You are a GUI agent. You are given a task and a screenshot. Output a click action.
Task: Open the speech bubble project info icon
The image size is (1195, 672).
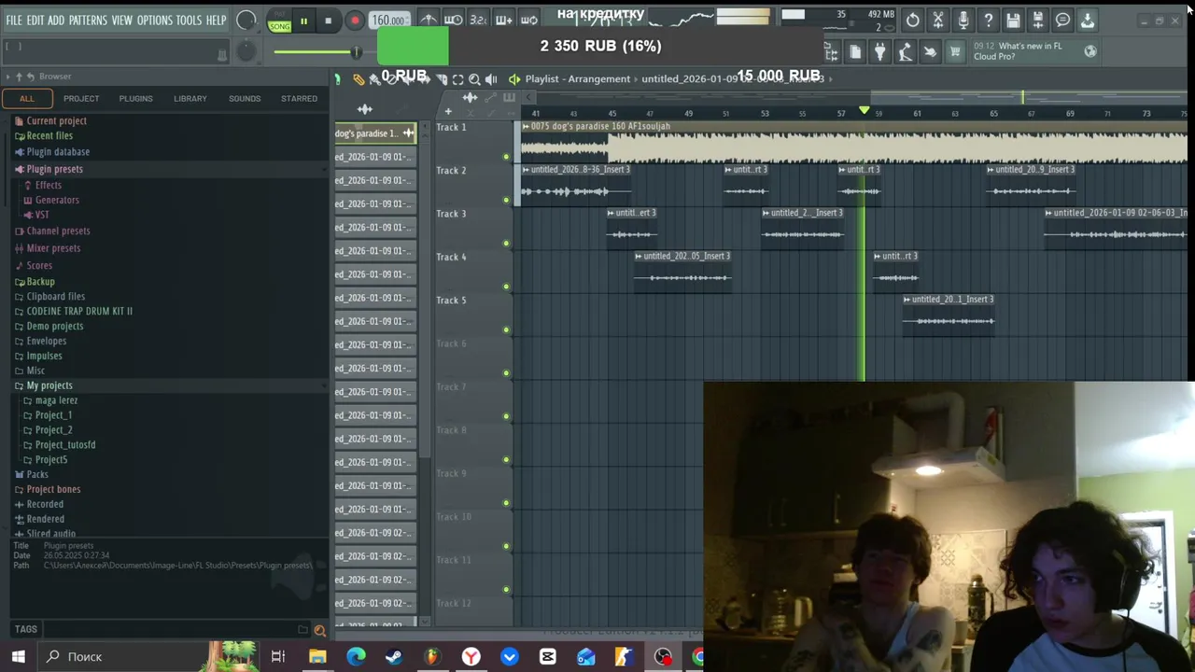point(1062,21)
